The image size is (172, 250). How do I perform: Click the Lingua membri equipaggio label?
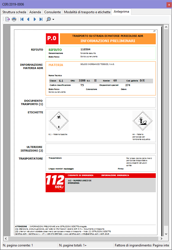point(61,169)
